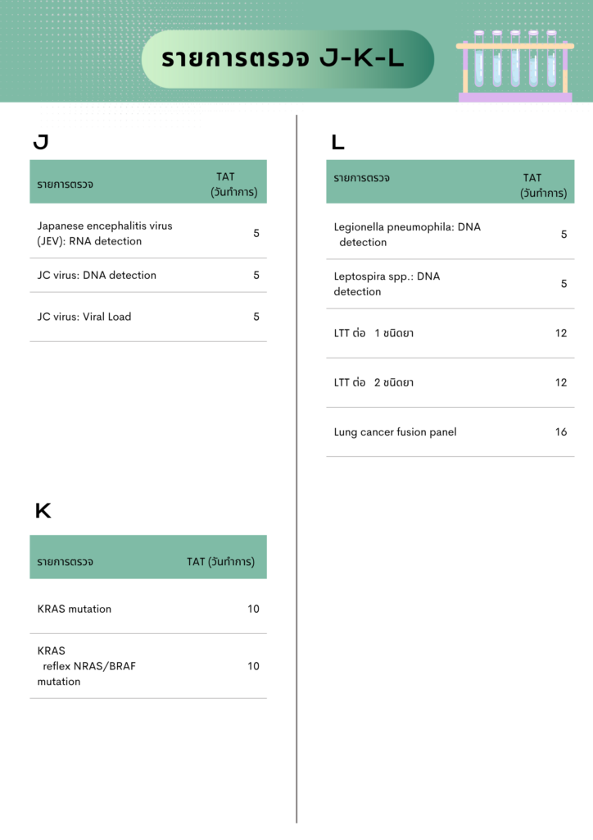Image resolution: width=593 pixels, height=840 pixels.
Task: Select the section L heading letter
Action: pos(338,143)
